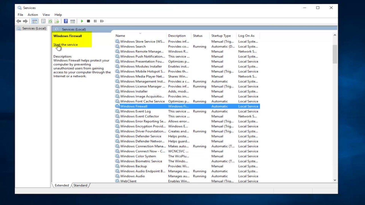Click the gear icon beside Windows Color System
Screen dimensions: 365x205
click(x=117, y=156)
